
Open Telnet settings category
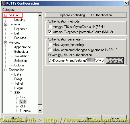coord(19,84)
